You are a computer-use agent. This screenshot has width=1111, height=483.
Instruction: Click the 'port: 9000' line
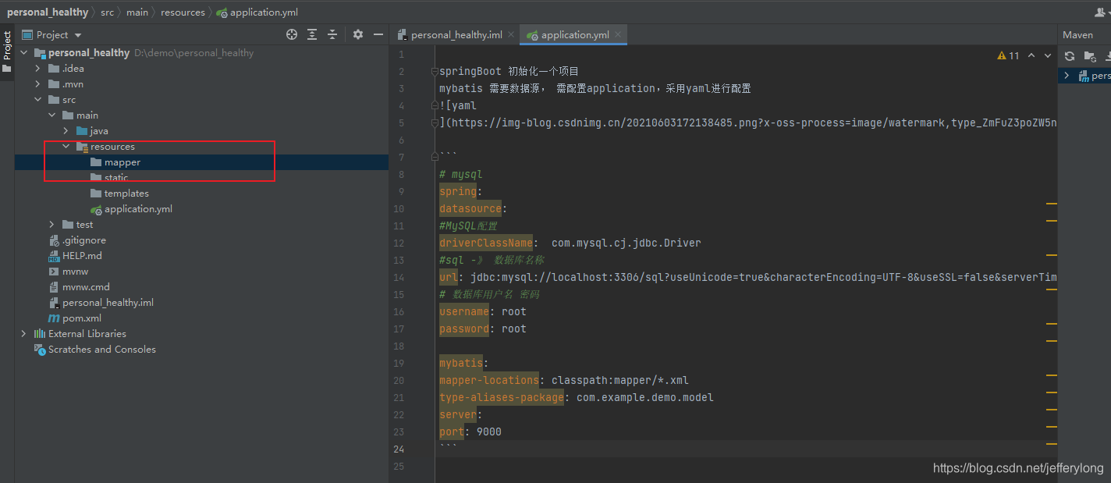pyautogui.click(x=470, y=432)
